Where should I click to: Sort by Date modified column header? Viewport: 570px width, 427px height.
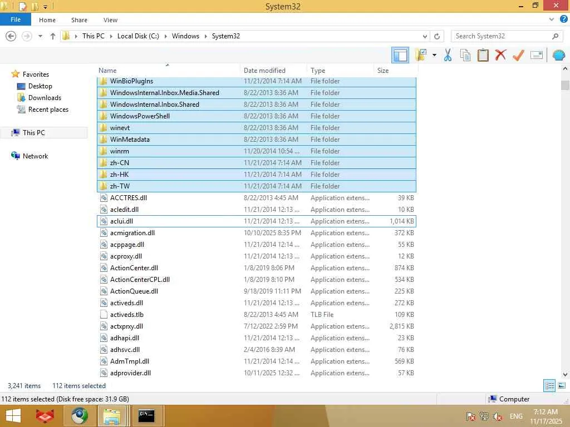tap(274, 71)
